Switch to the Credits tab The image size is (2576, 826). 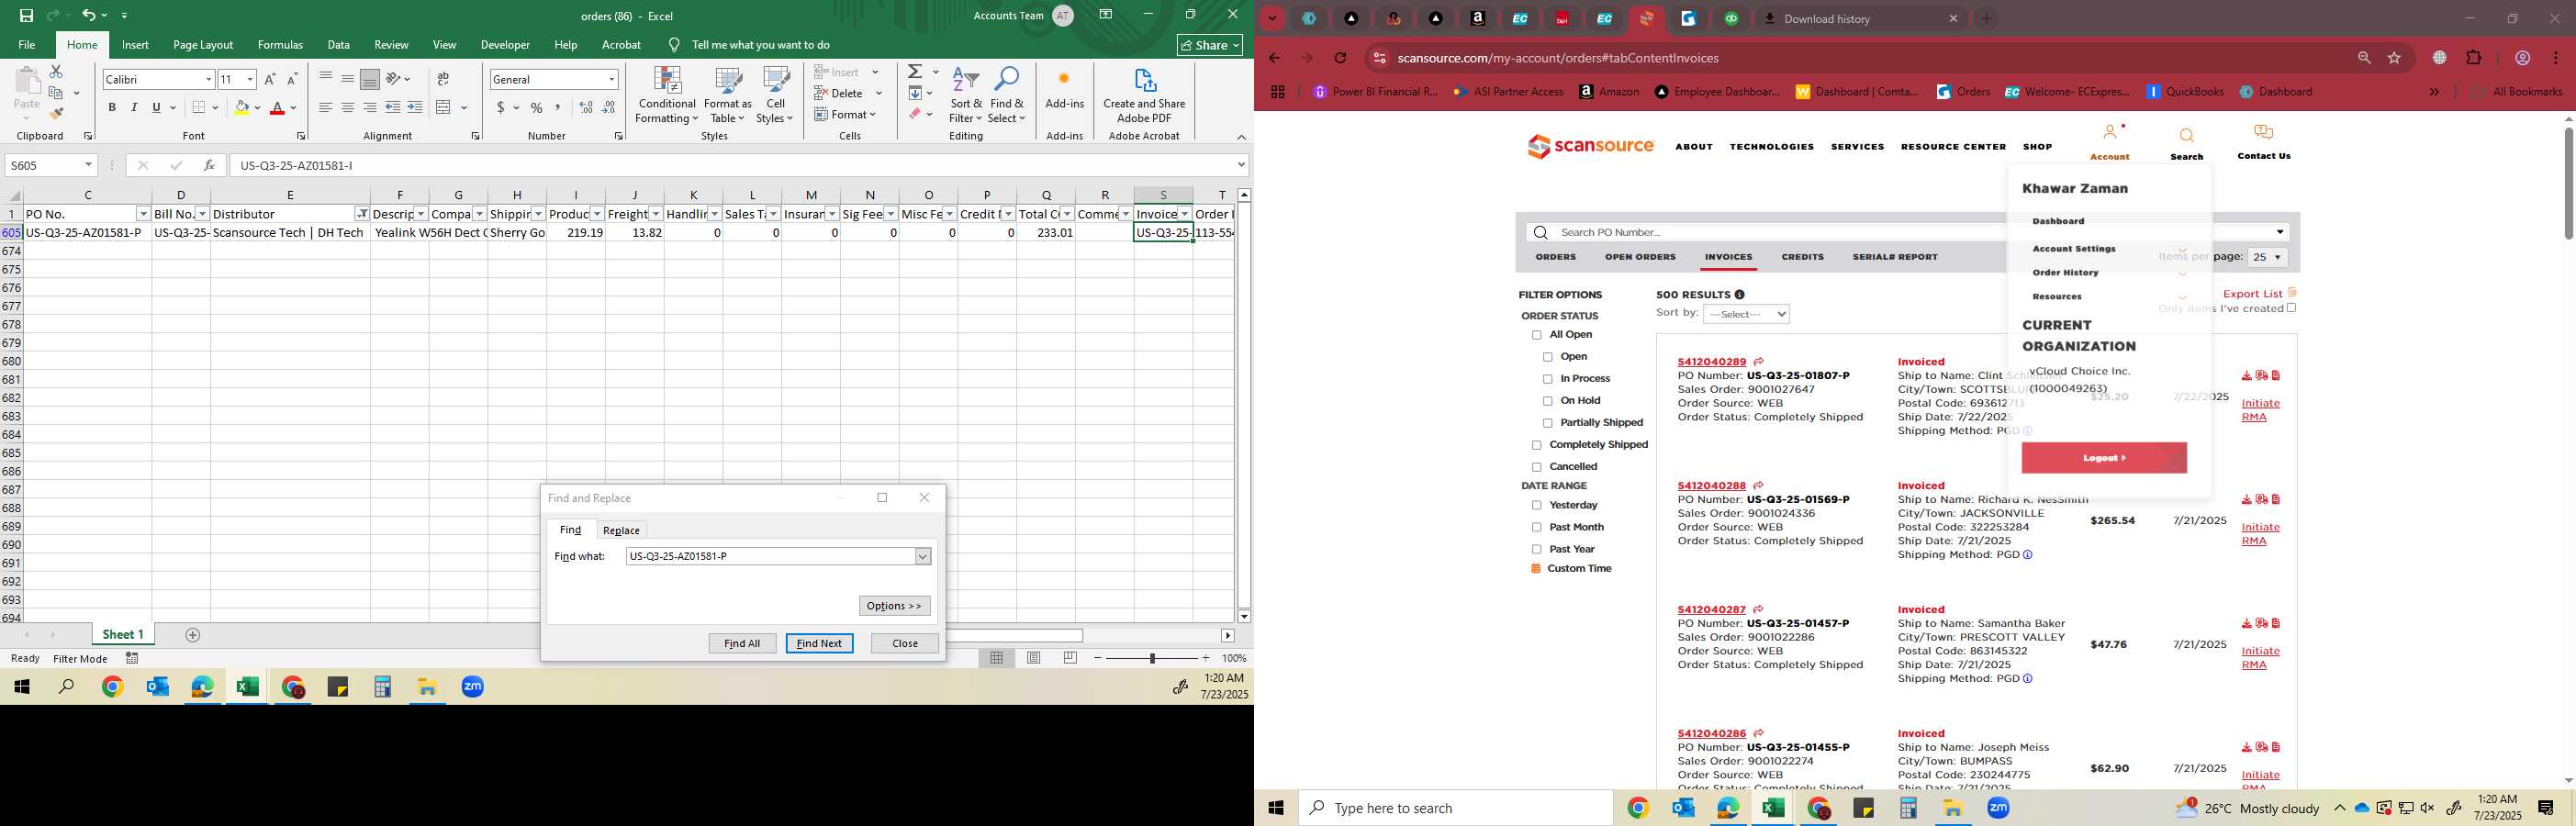(x=1802, y=257)
